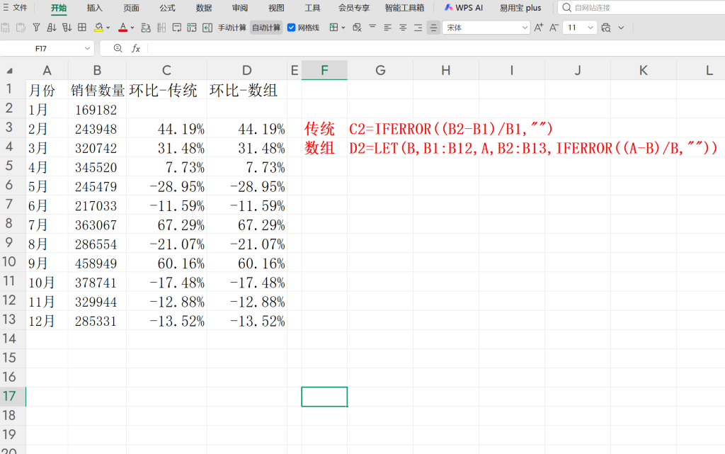Screen dimensions: 725x454
Task: Click the clear formatting icon
Action: tap(357, 28)
